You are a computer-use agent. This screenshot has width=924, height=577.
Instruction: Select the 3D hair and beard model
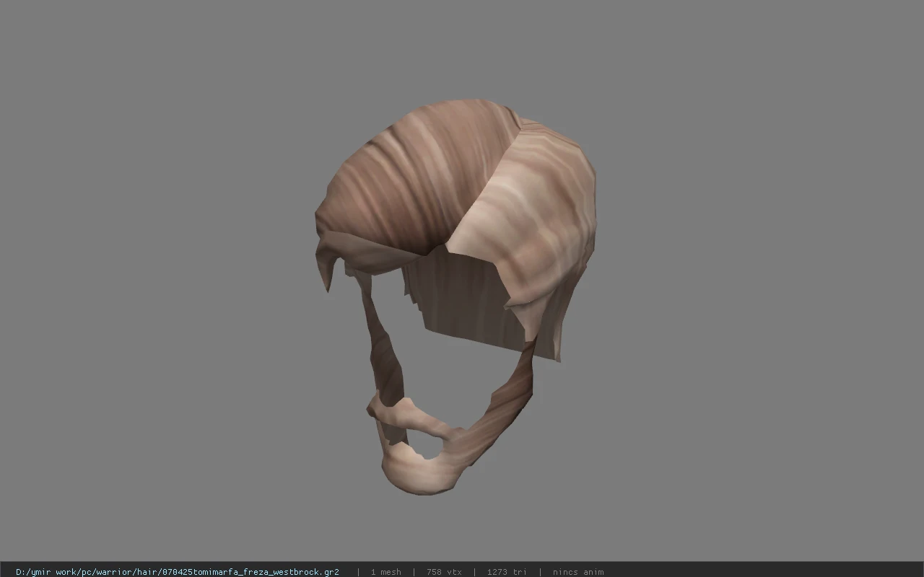(456, 296)
